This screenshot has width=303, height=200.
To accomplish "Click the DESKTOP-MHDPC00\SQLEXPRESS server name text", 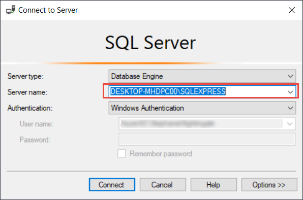I will (x=168, y=91).
